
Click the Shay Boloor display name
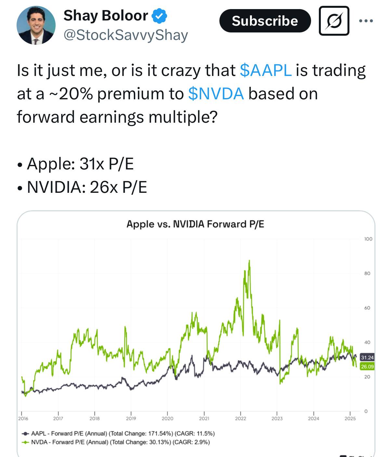click(106, 16)
